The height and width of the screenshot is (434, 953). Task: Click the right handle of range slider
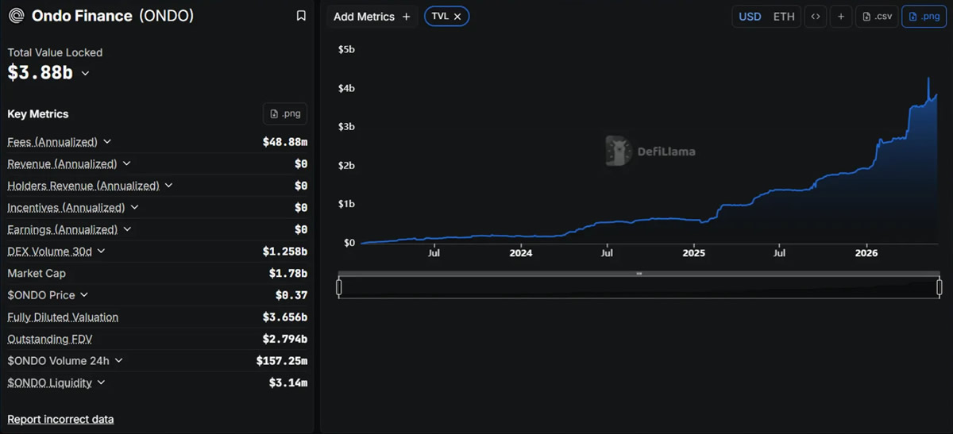[939, 287]
